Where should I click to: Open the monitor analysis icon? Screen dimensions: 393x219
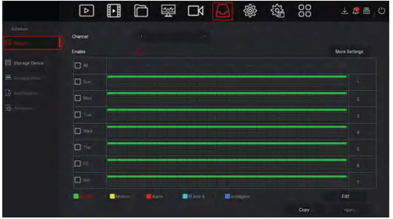click(168, 11)
